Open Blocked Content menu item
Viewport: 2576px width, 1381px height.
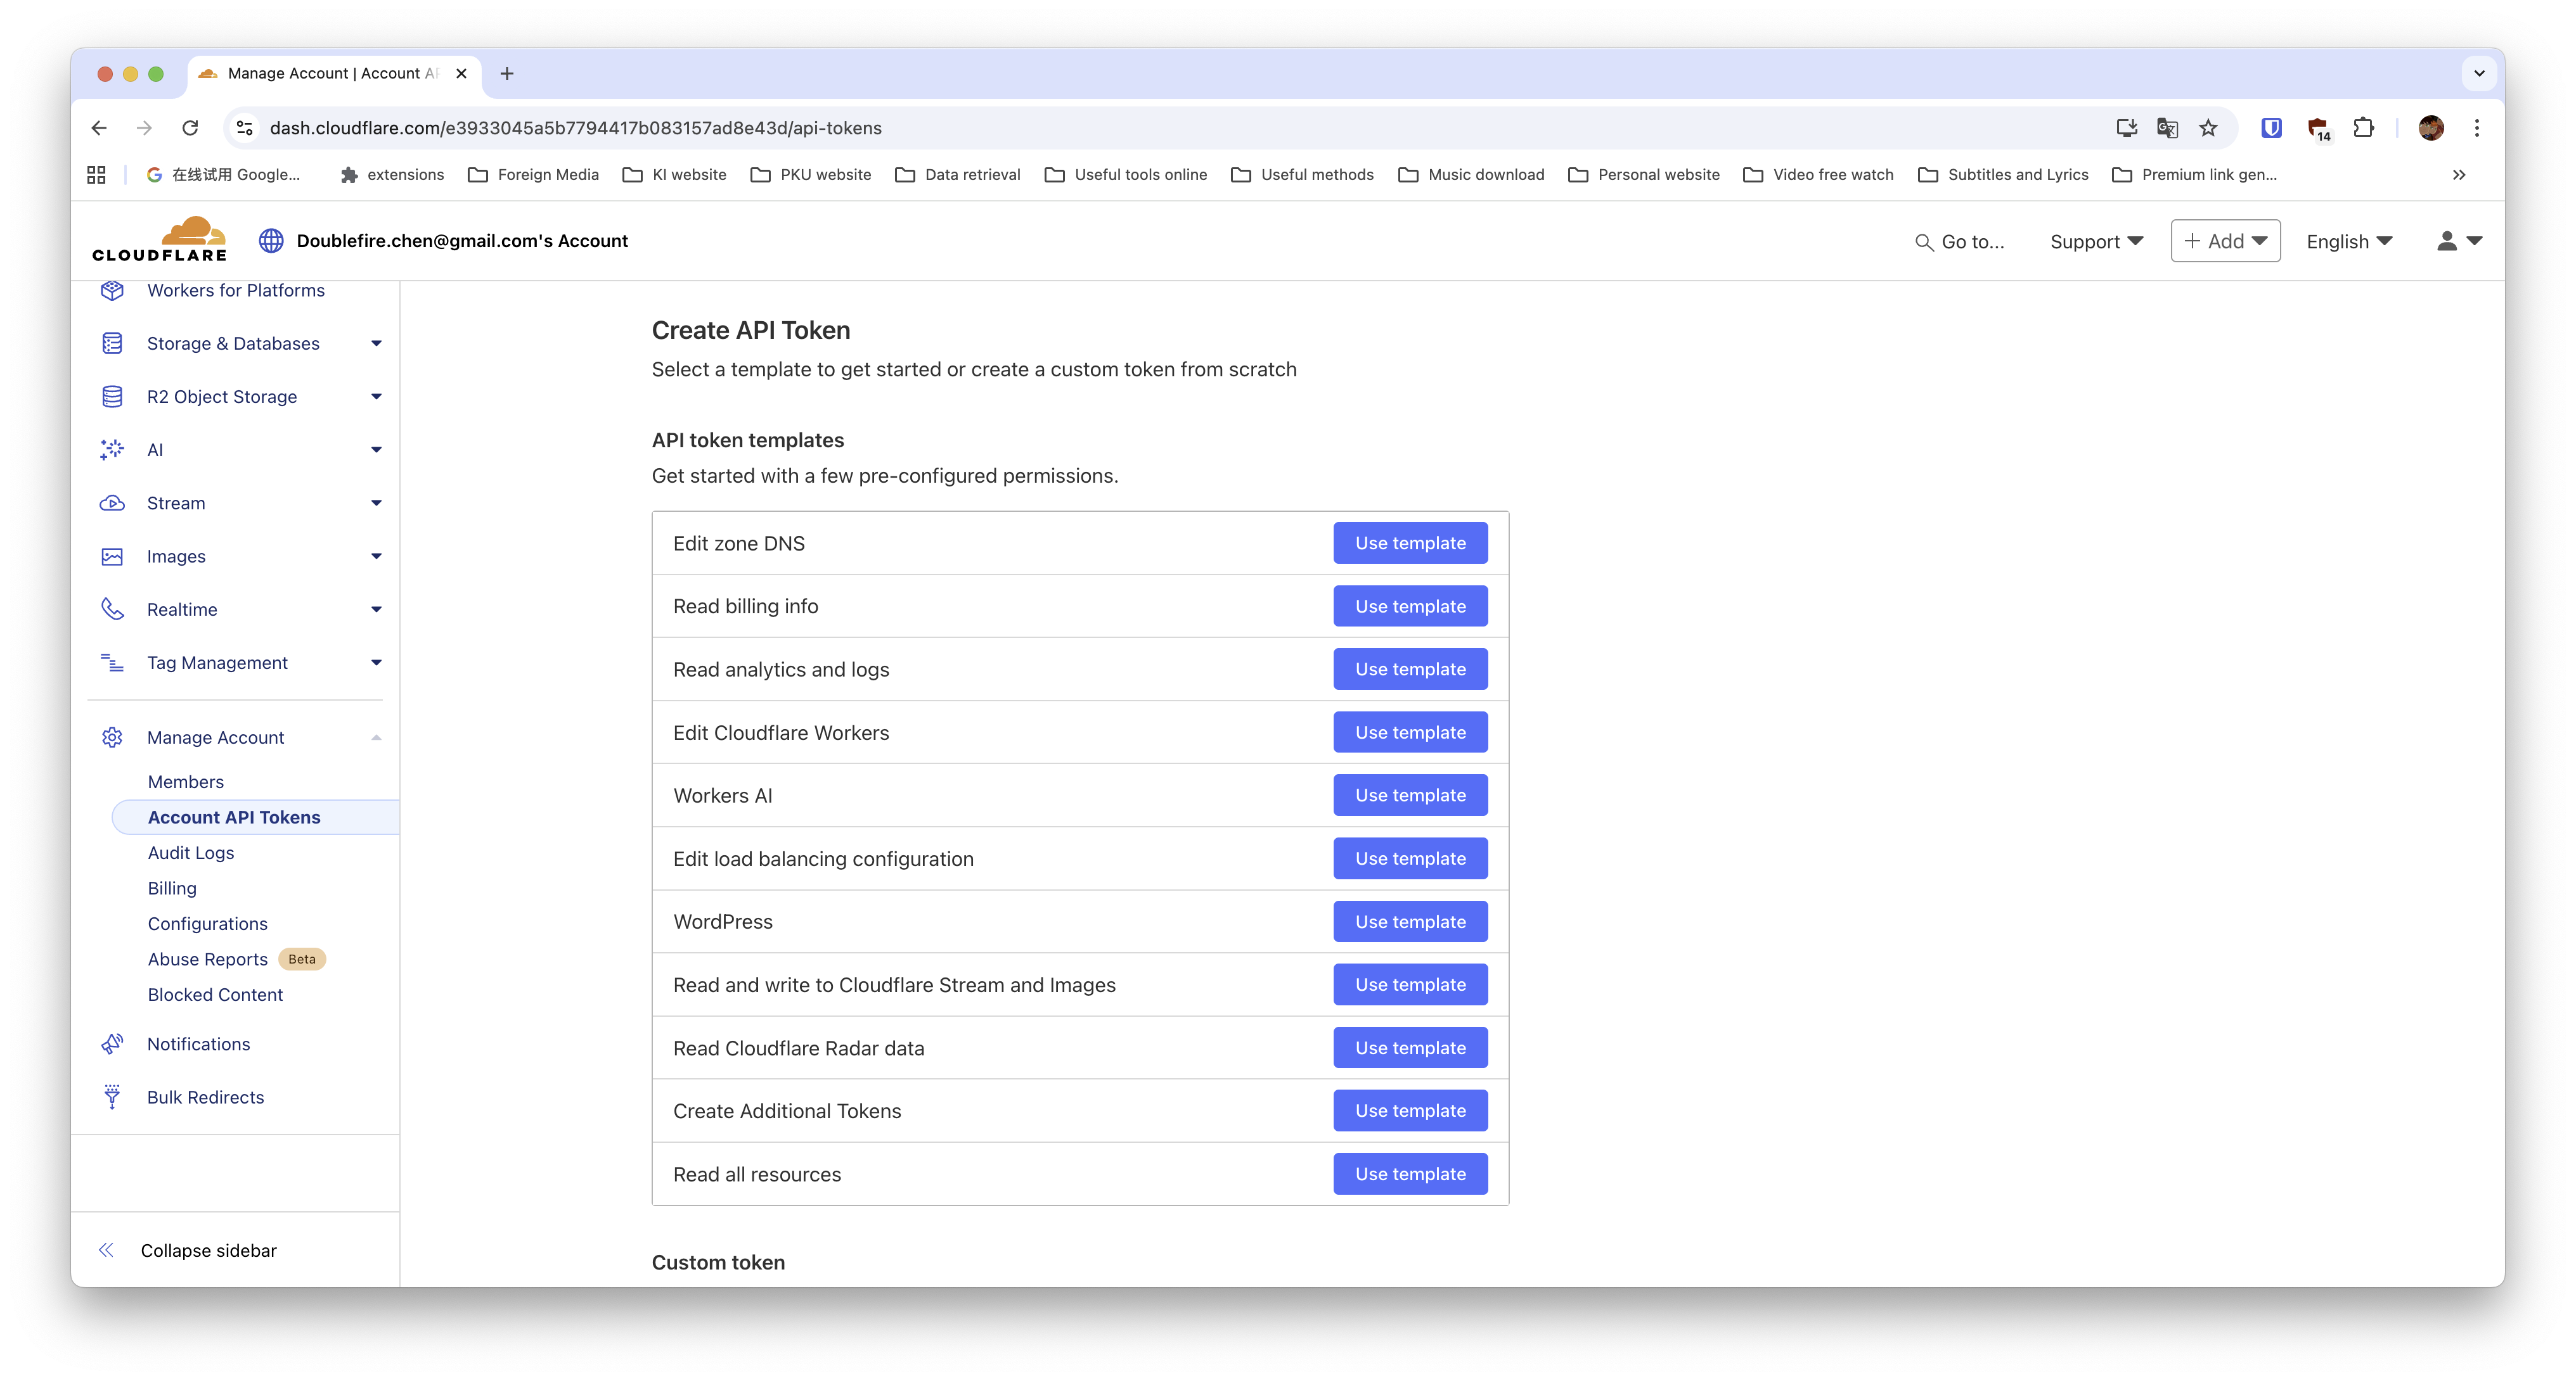[216, 995]
